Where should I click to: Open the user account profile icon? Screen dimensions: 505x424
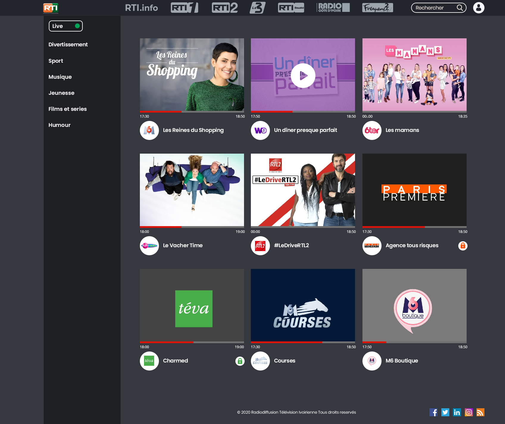(479, 8)
